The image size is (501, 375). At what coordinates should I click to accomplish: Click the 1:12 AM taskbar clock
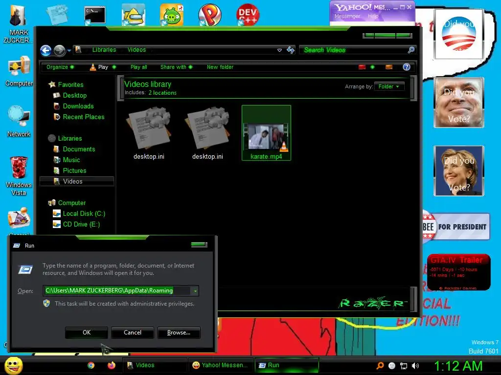pyautogui.click(x=458, y=366)
